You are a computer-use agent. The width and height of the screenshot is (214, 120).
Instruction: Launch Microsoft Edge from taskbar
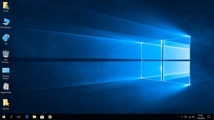click(x=27, y=117)
